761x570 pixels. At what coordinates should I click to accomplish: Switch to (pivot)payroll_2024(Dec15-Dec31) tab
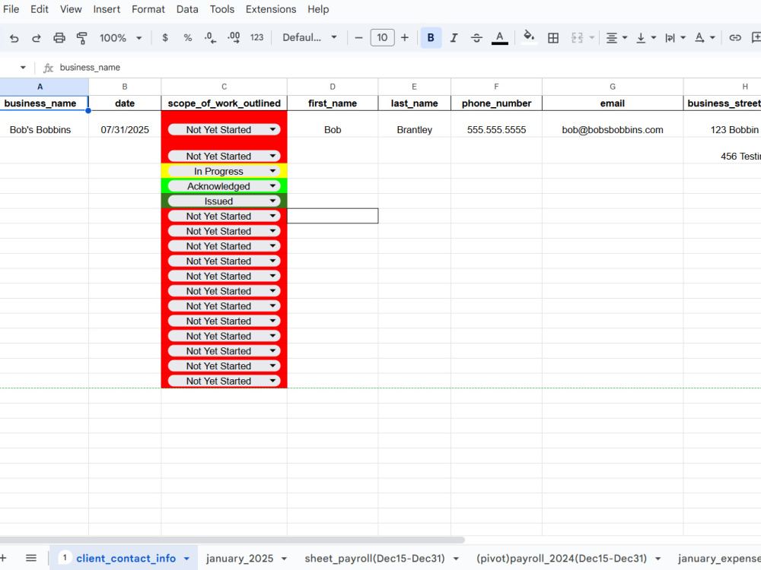click(x=562, y=559)
